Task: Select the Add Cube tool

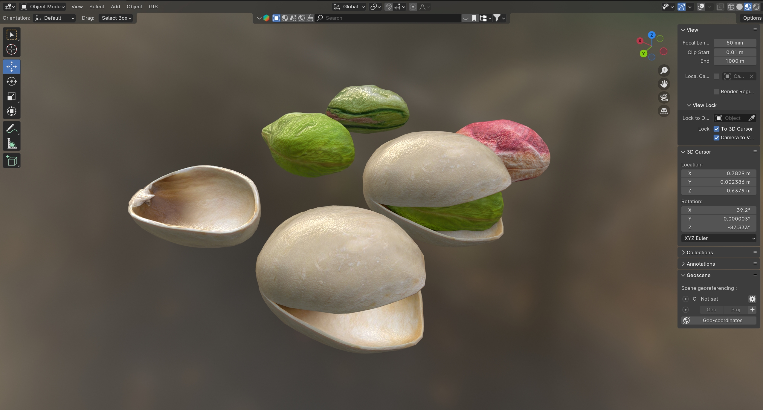Action: [12, 161]
